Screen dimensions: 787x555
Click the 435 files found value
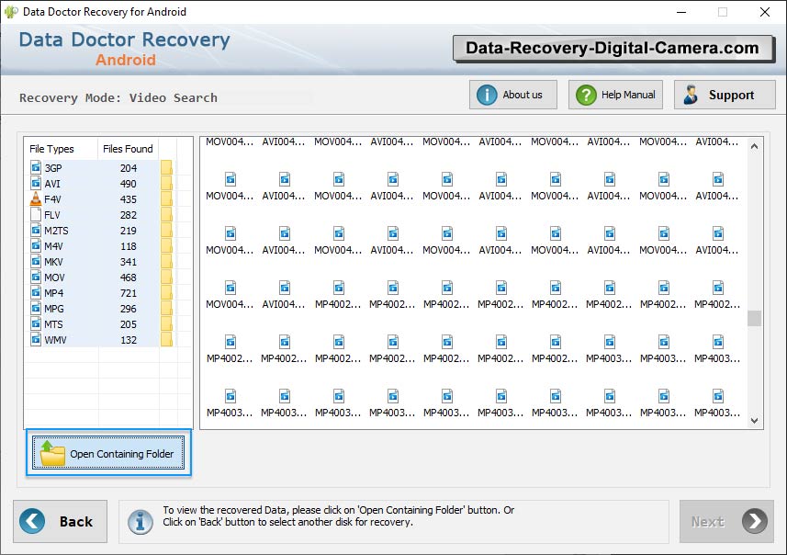coord(129,199)
